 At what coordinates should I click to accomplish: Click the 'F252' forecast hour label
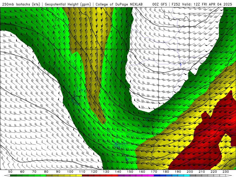(x=176, y=4)
